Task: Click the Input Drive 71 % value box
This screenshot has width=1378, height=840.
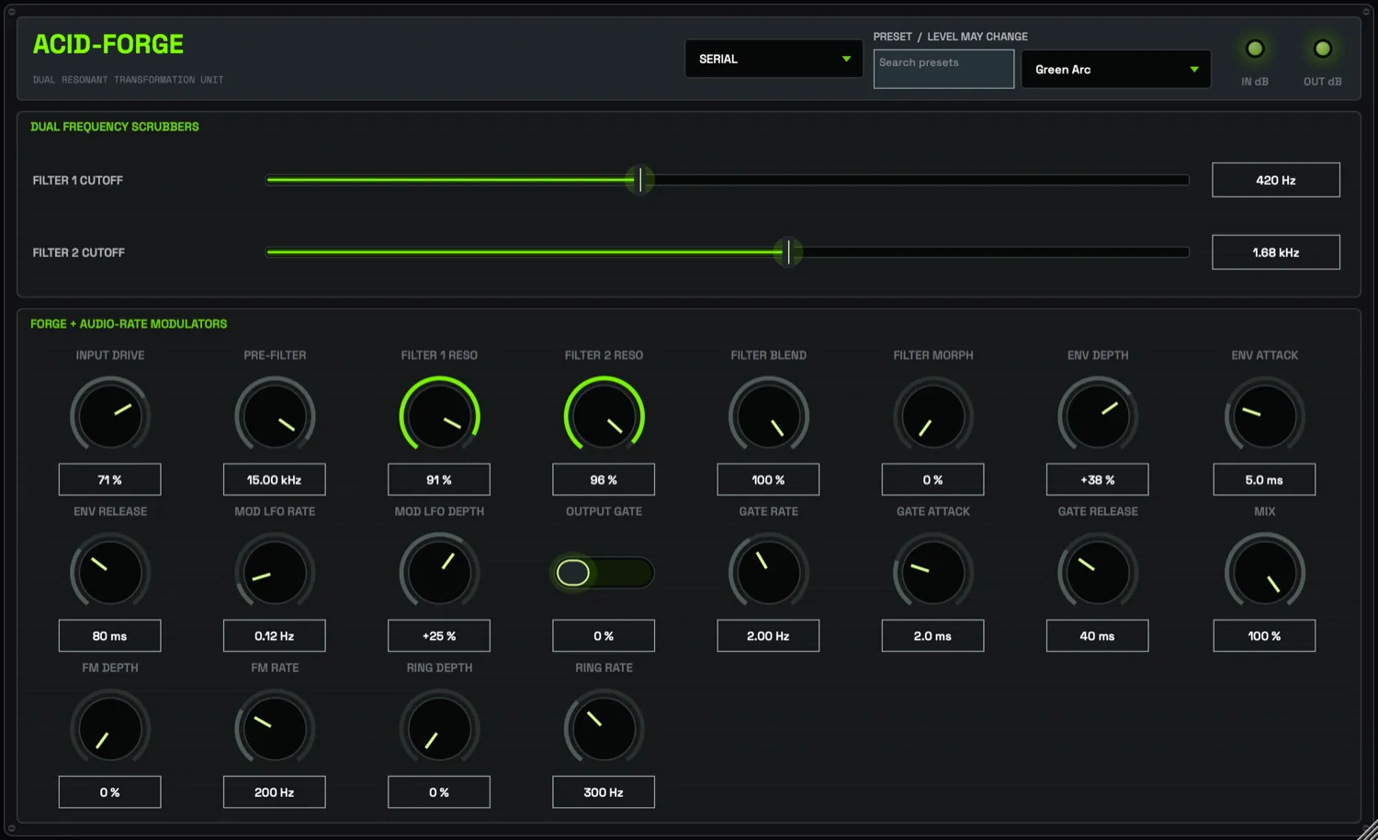Action: click(x=110, y=479)
